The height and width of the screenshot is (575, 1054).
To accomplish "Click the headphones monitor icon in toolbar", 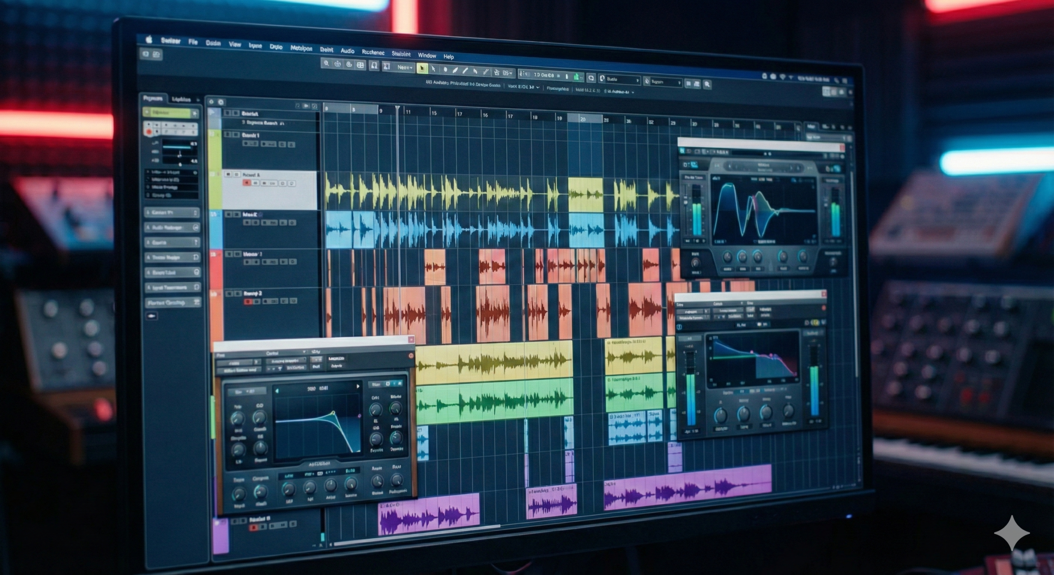I will click(x=374, y=65).
